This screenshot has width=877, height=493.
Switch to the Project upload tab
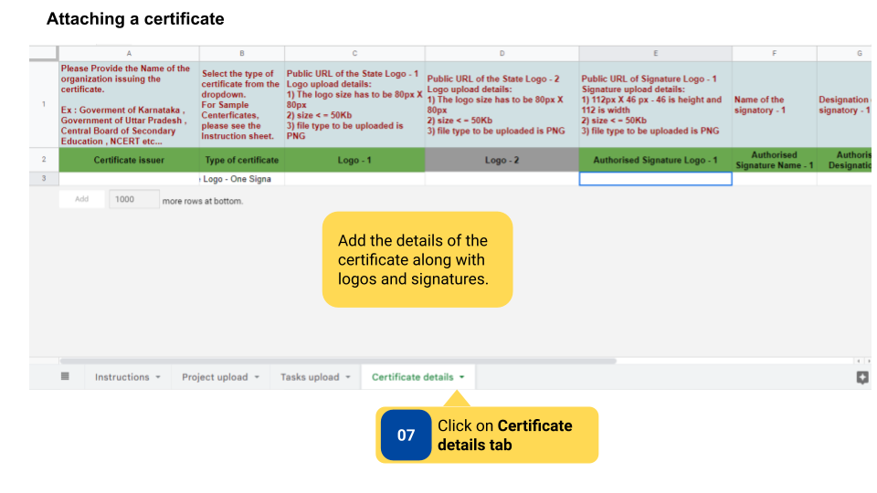pos(215,377)
